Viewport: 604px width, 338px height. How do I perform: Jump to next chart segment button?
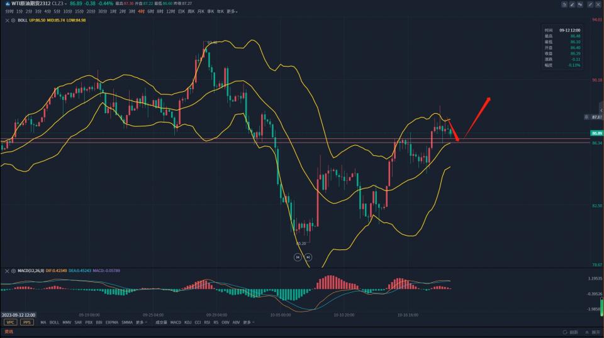[308, 257]
